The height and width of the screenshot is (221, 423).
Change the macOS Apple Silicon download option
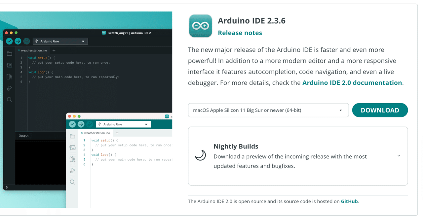[268, 110]
